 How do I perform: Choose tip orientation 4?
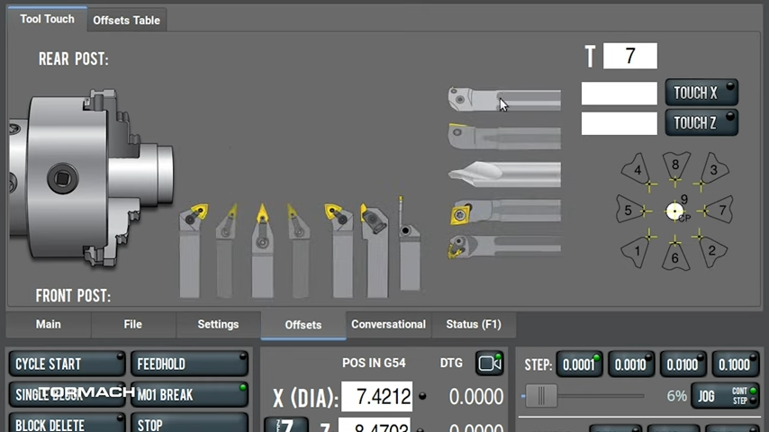pyautogui.click(x=638, y=170)
